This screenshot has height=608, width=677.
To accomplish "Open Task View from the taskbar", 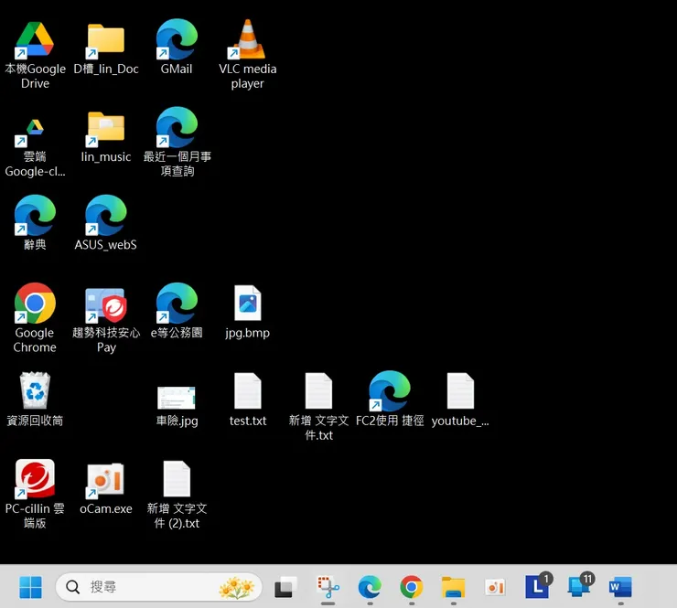I will coord(285,587).
